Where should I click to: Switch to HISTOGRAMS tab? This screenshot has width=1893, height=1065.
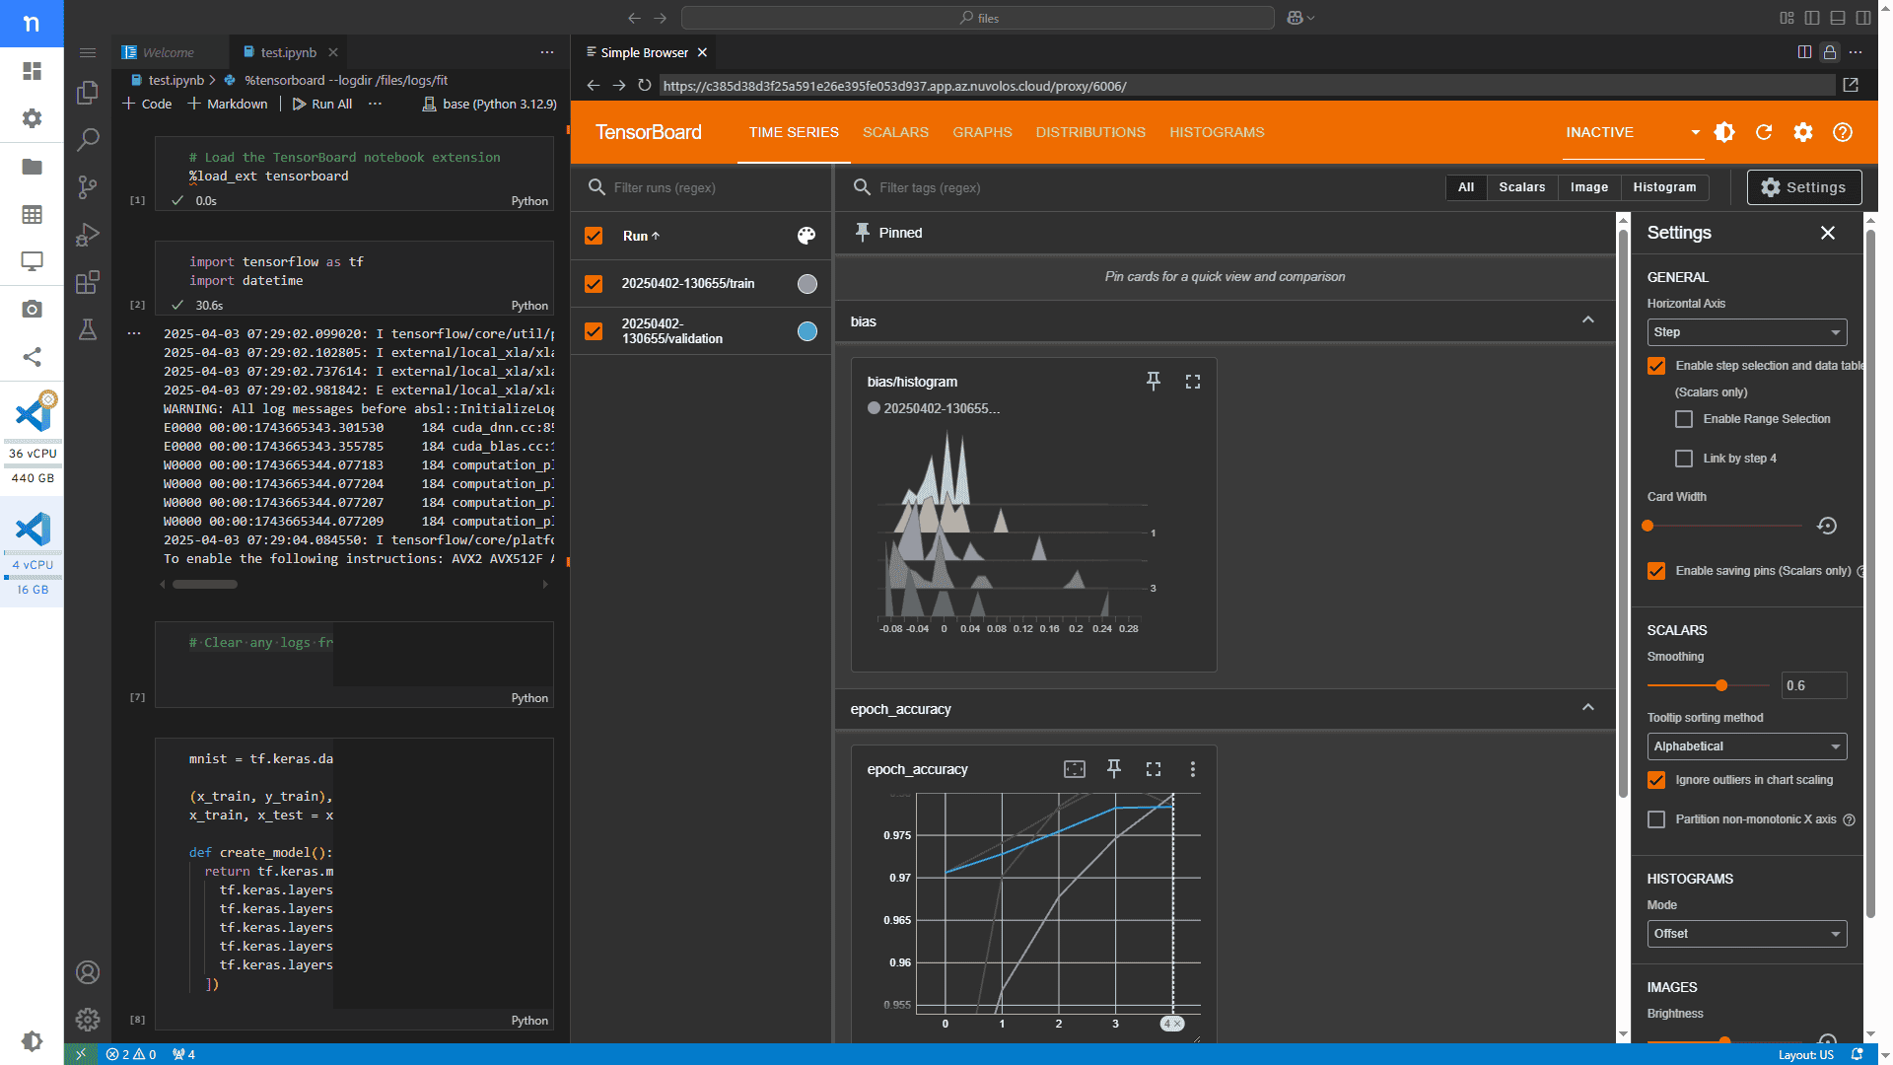tap(1217, 132)
